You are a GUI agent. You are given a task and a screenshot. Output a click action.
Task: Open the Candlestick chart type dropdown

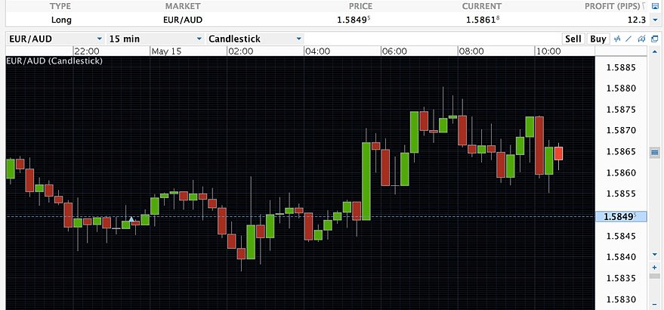tap(255, 39)
